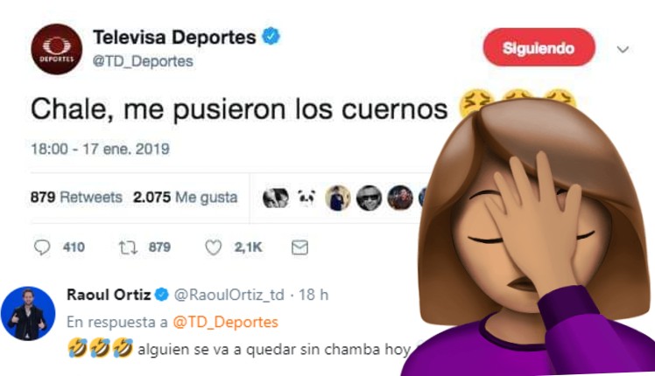Expand the tweet options chevron menu
This screenshot has height=376, width=655.
623,50
